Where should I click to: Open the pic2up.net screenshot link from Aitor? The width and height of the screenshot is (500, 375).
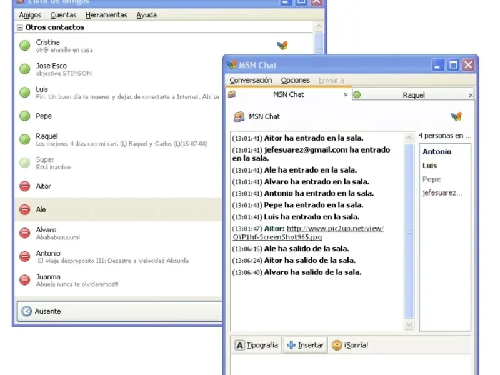[308, 232]
